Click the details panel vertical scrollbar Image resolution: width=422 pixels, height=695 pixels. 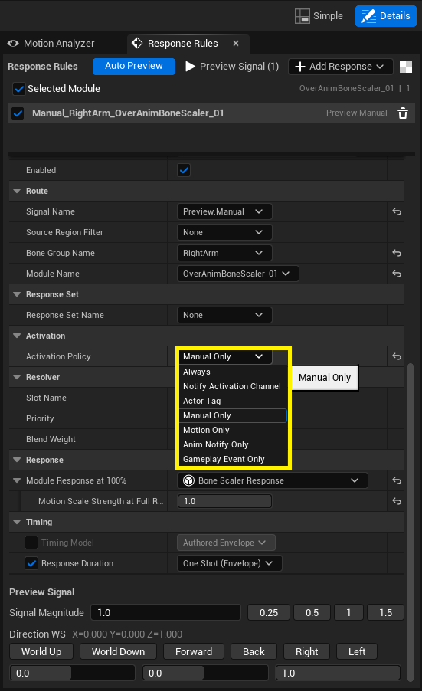(x=411, y=523)
